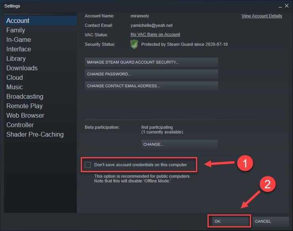
Task: Minimize the Settings window
Action: tap(280, 6)
